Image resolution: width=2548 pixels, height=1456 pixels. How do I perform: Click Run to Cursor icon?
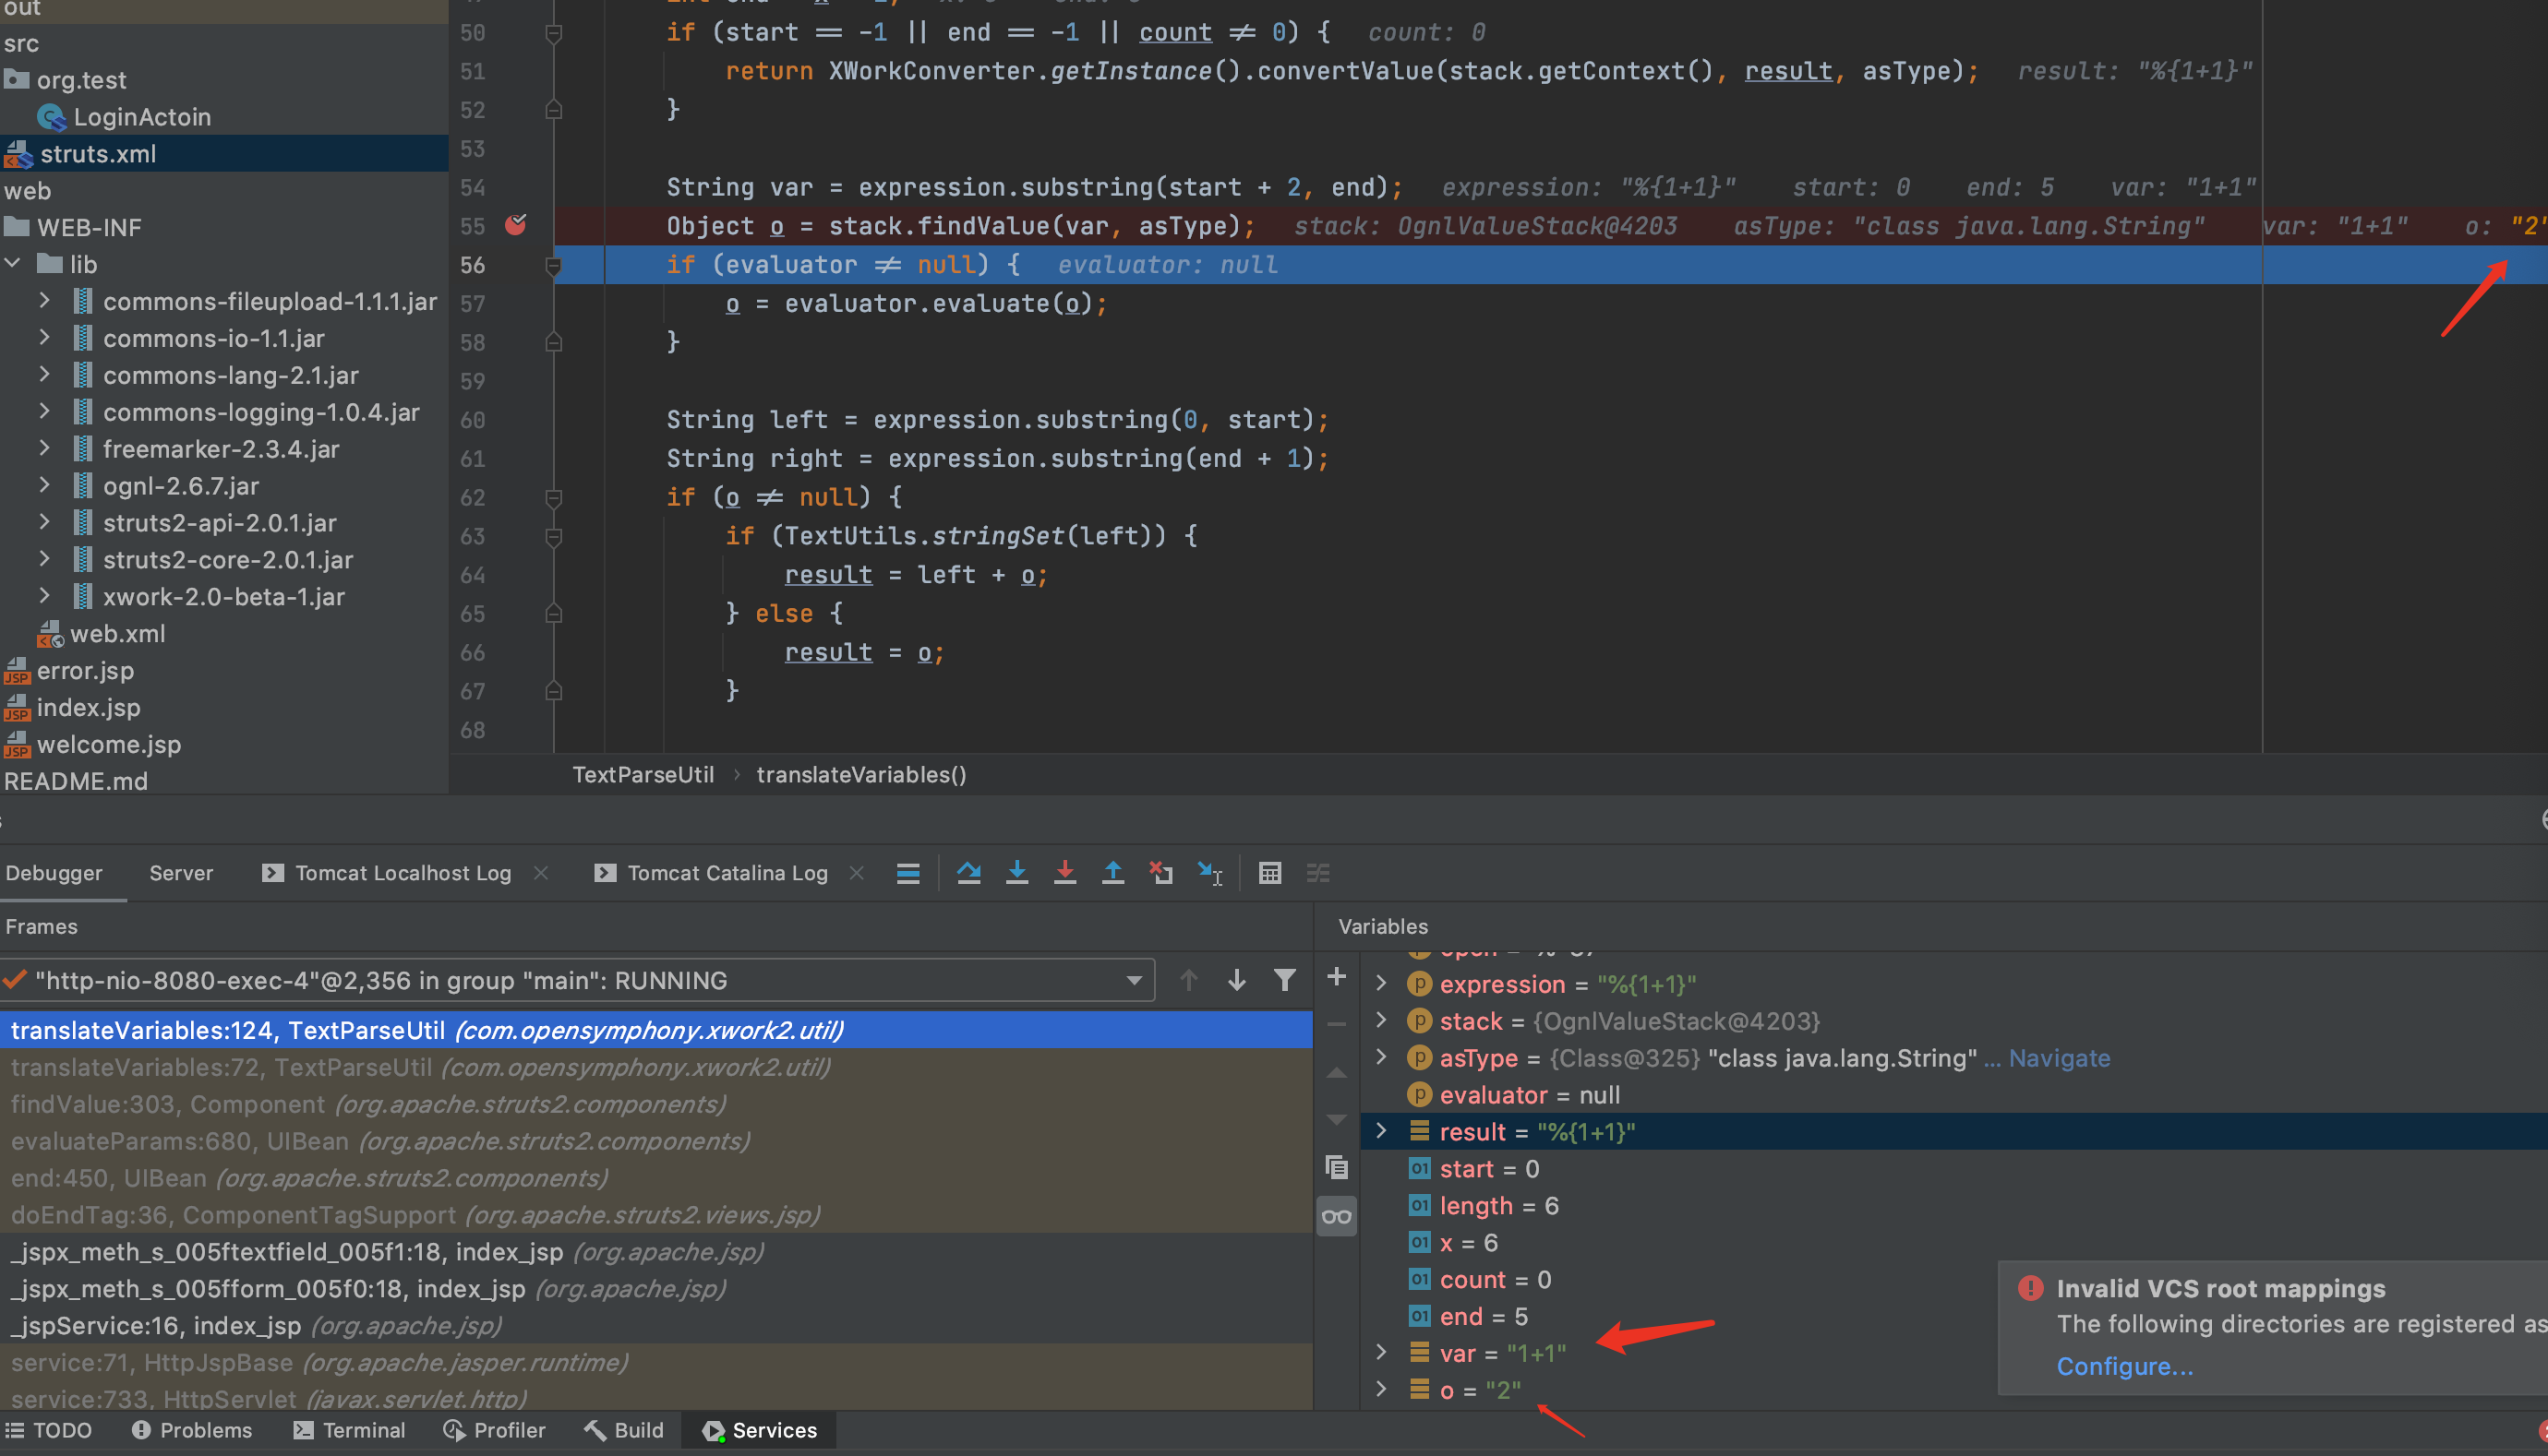pyautogui.click(x=1209, y=872)
